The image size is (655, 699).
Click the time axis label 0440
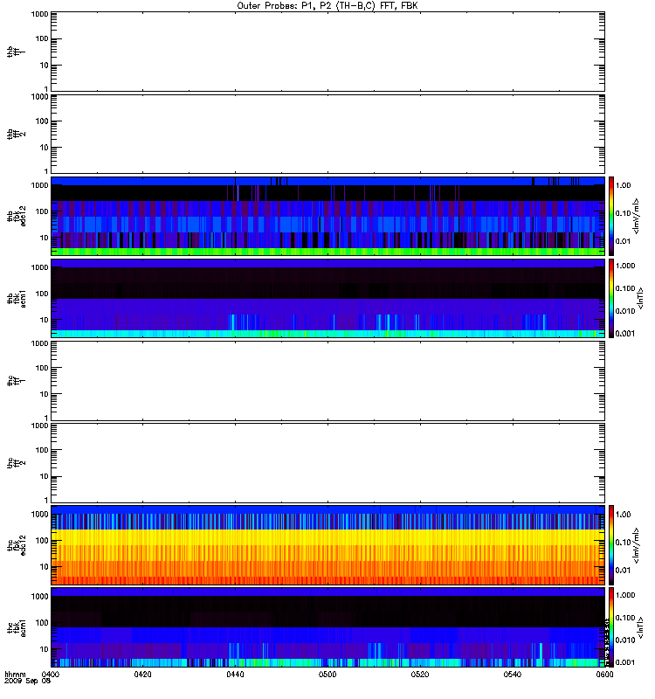tap(235, 675)
